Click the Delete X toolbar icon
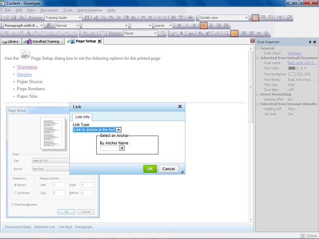The height and width of the screenshot is (239, 319). (x=119, y=18)
